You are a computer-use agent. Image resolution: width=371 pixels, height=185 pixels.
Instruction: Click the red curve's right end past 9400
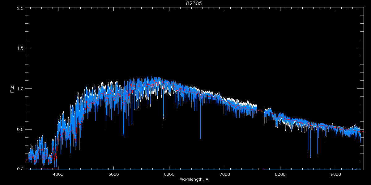pyautogui.click(x=362, y=132)
